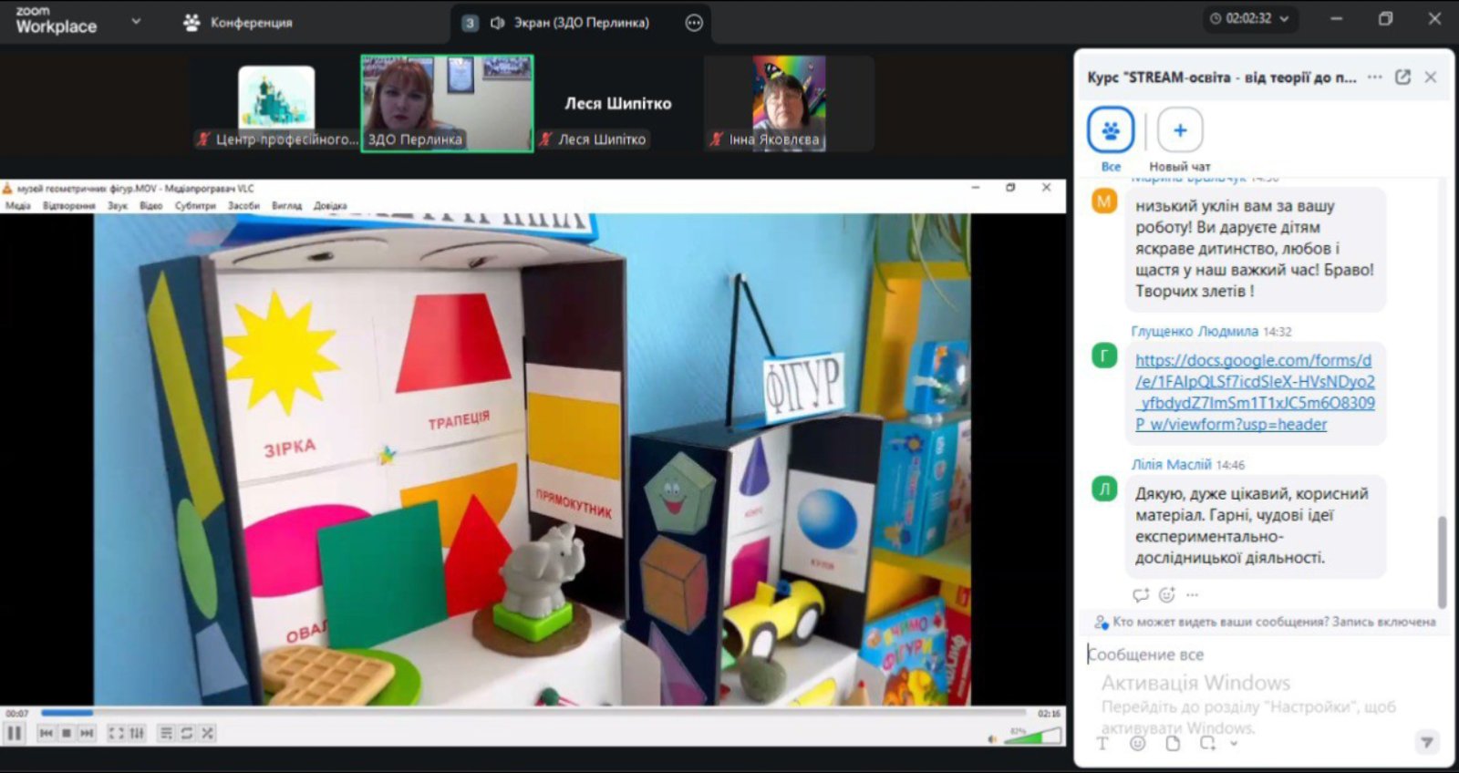The height and width of the screenshot is (773, 1459).
Task: Expand more chat toolbar options chevron
Action: pyautogui.click(x=1234, y=743)
